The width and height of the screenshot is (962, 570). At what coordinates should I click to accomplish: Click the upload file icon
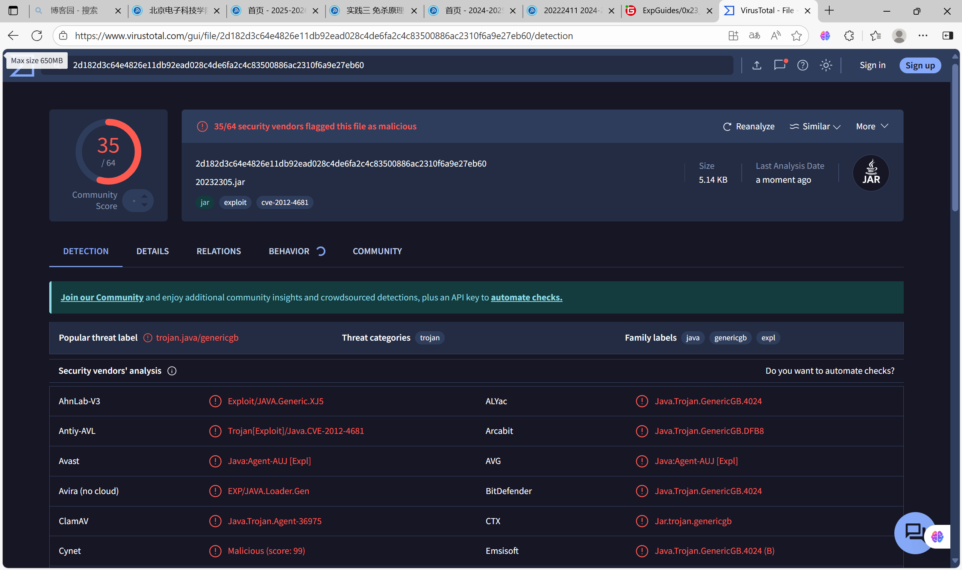pyautogui.click(x=756, y=65)
